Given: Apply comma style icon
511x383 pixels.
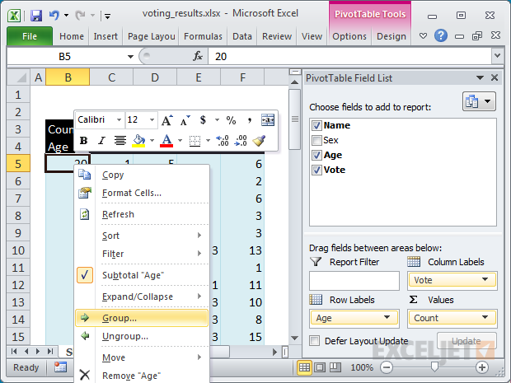Looking at the screenshot, I should (249, 120).
